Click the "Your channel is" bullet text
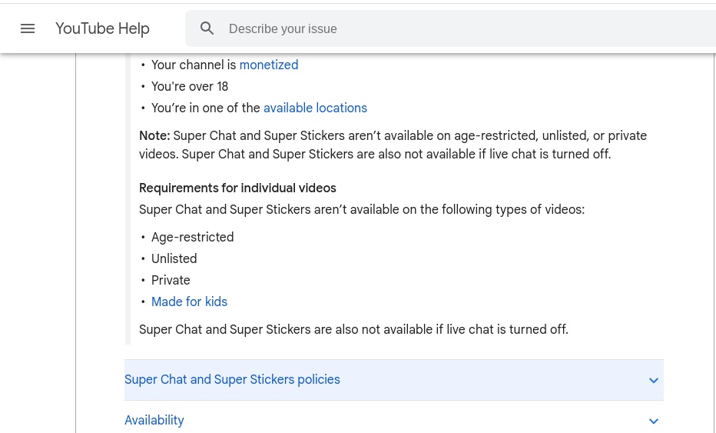 [194, 65]
